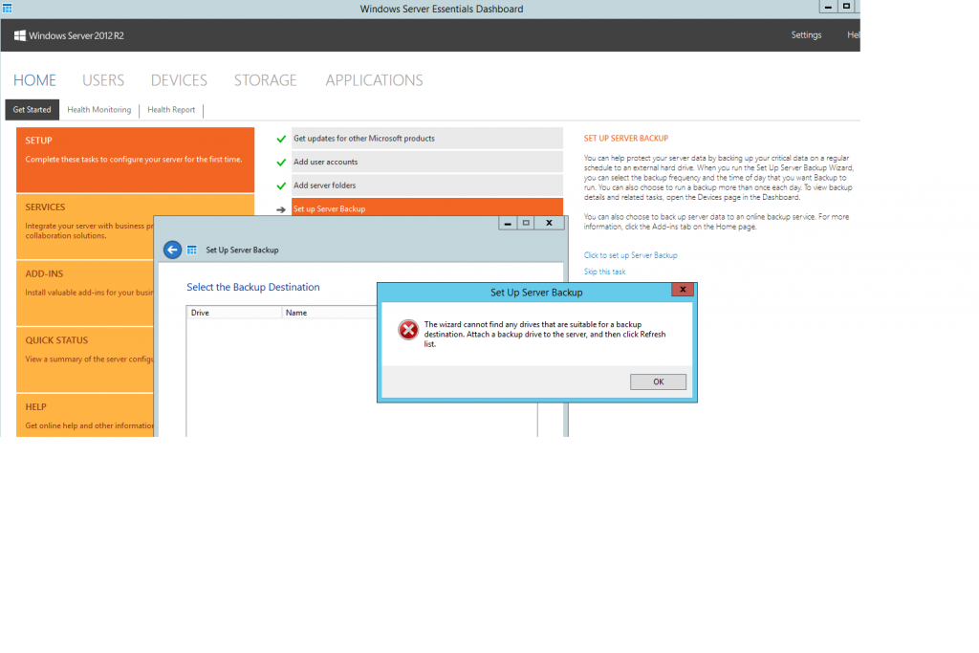Click the green checkmark beside Add user accounts
The height and width of the screenshot is (653, 979).
(281, 163)
